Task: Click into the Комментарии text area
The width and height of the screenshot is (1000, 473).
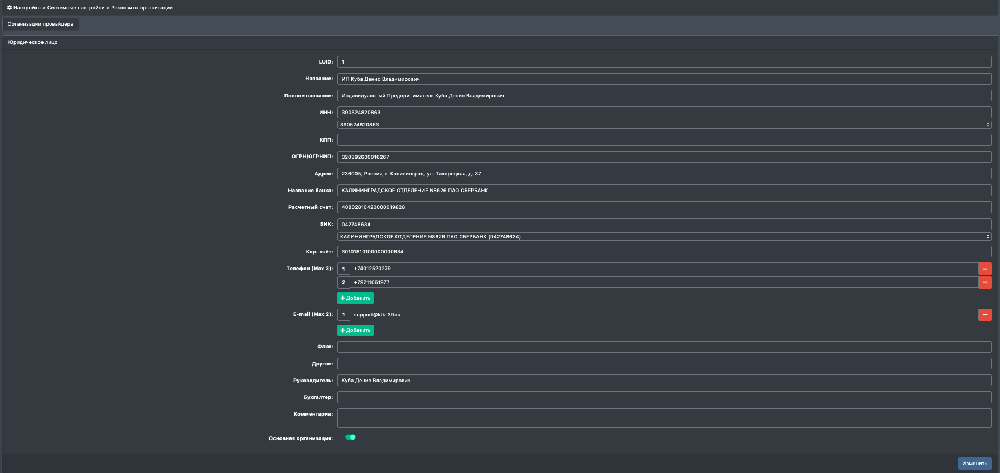Action: tap(664, 418)
